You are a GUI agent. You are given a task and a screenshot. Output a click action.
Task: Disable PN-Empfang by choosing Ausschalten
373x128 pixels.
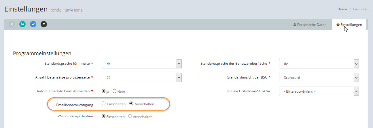130,116
